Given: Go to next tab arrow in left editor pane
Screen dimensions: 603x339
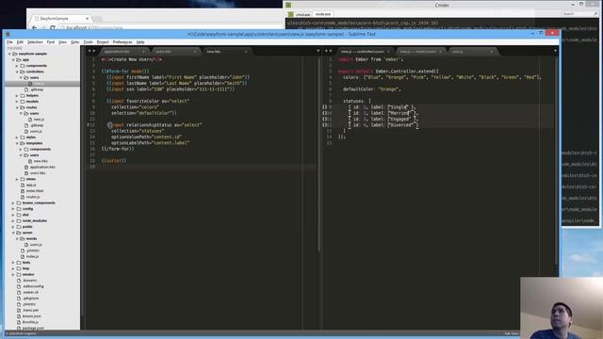Looking at the screenshot, I should pos(94,51).
